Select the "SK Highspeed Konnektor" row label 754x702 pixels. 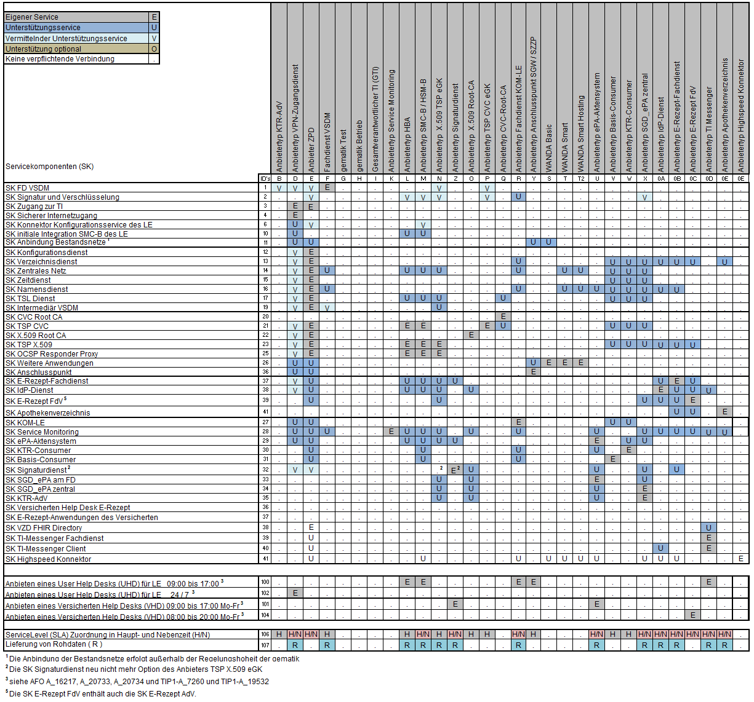(x=48, y=559)
